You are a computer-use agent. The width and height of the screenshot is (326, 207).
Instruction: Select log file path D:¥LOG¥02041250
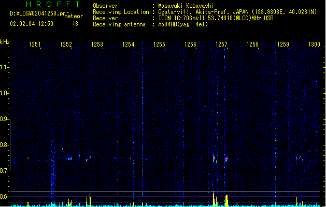(37, 13)
